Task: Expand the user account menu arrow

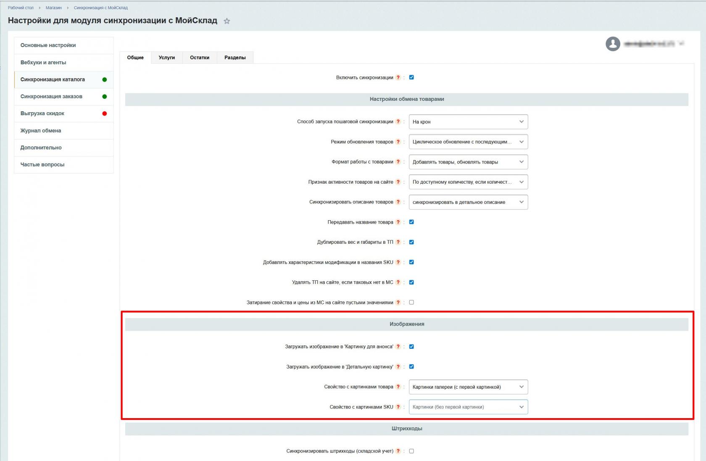Action: 681,43
